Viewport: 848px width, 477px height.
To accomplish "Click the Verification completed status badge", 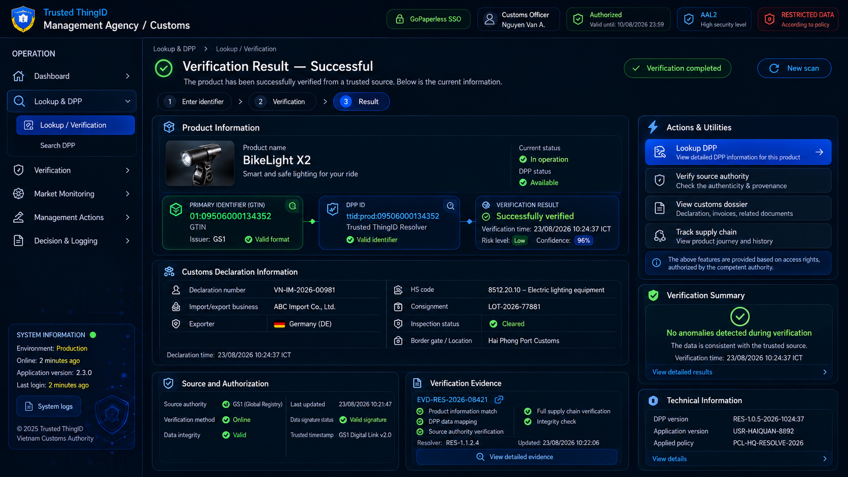I will (x=678, y=68).
